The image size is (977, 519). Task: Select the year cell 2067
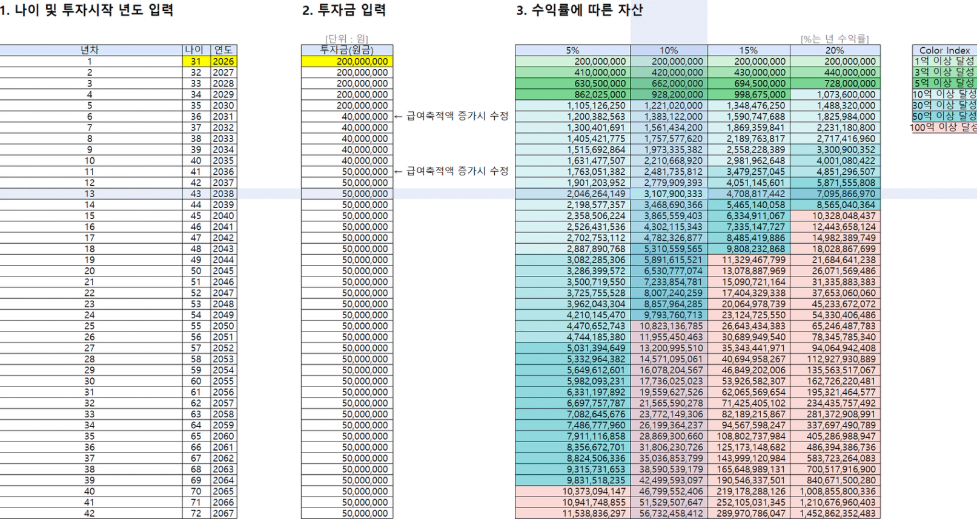[x=224, y=514]
